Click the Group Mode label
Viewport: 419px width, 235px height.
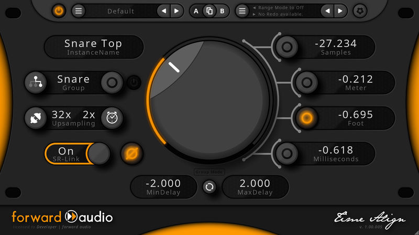click(x=209, y=172)
